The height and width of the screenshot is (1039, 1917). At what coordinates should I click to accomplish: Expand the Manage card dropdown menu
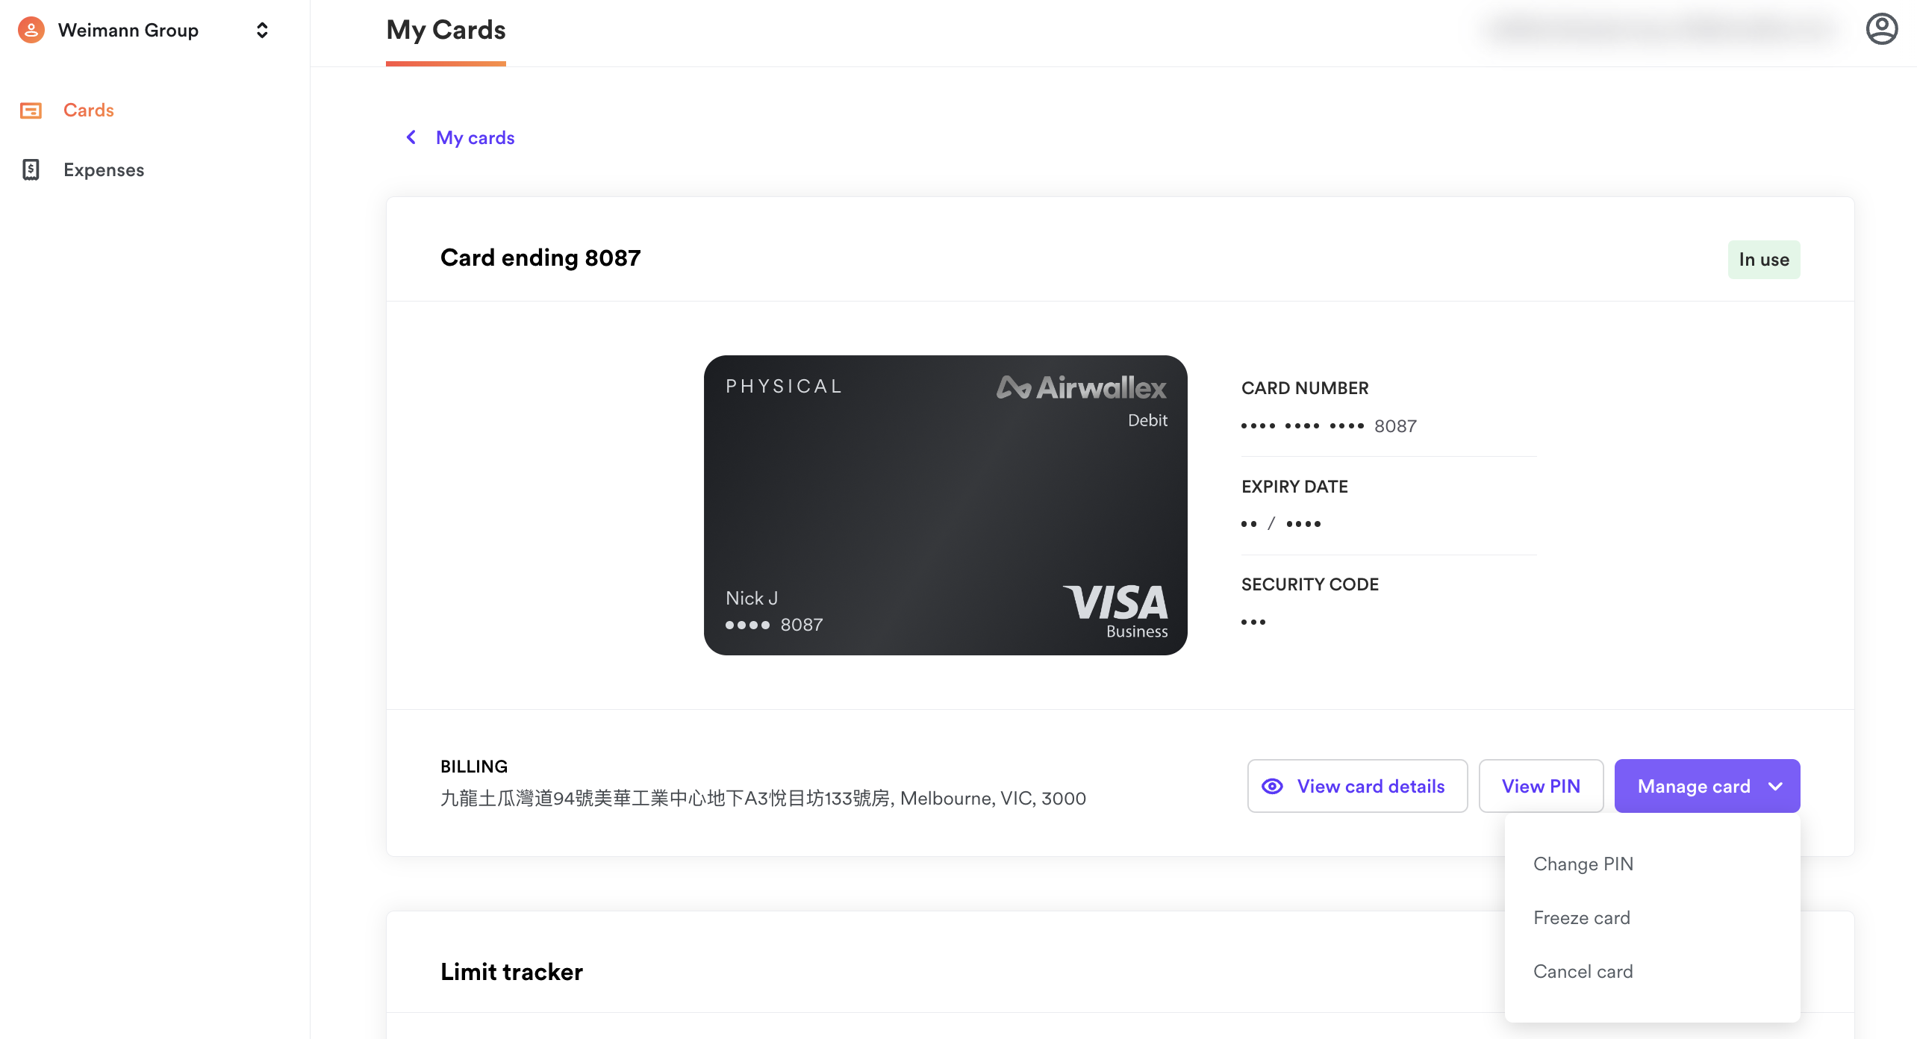(1707, 786)
